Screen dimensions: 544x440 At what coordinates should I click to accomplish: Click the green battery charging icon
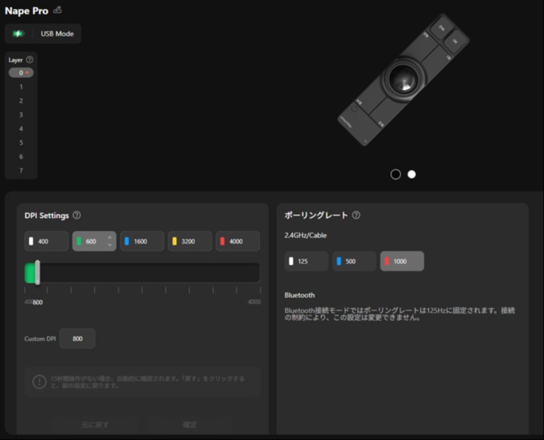tap(18, 34)
